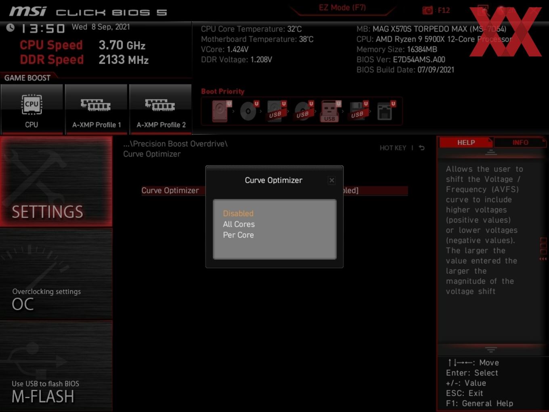This screenshot has height=412, width=549.
Task: Switch to the HELP tab
Action: tap(466, 143)
